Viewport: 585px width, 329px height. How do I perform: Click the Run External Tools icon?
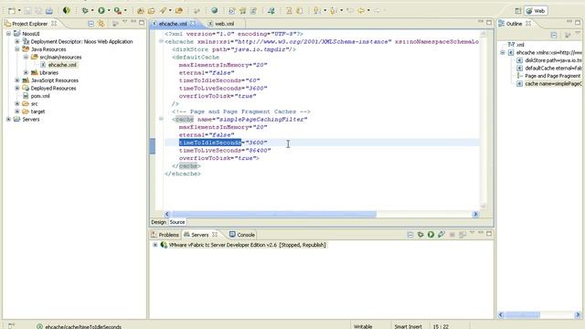pyautogui.click(x=118, y=11)
